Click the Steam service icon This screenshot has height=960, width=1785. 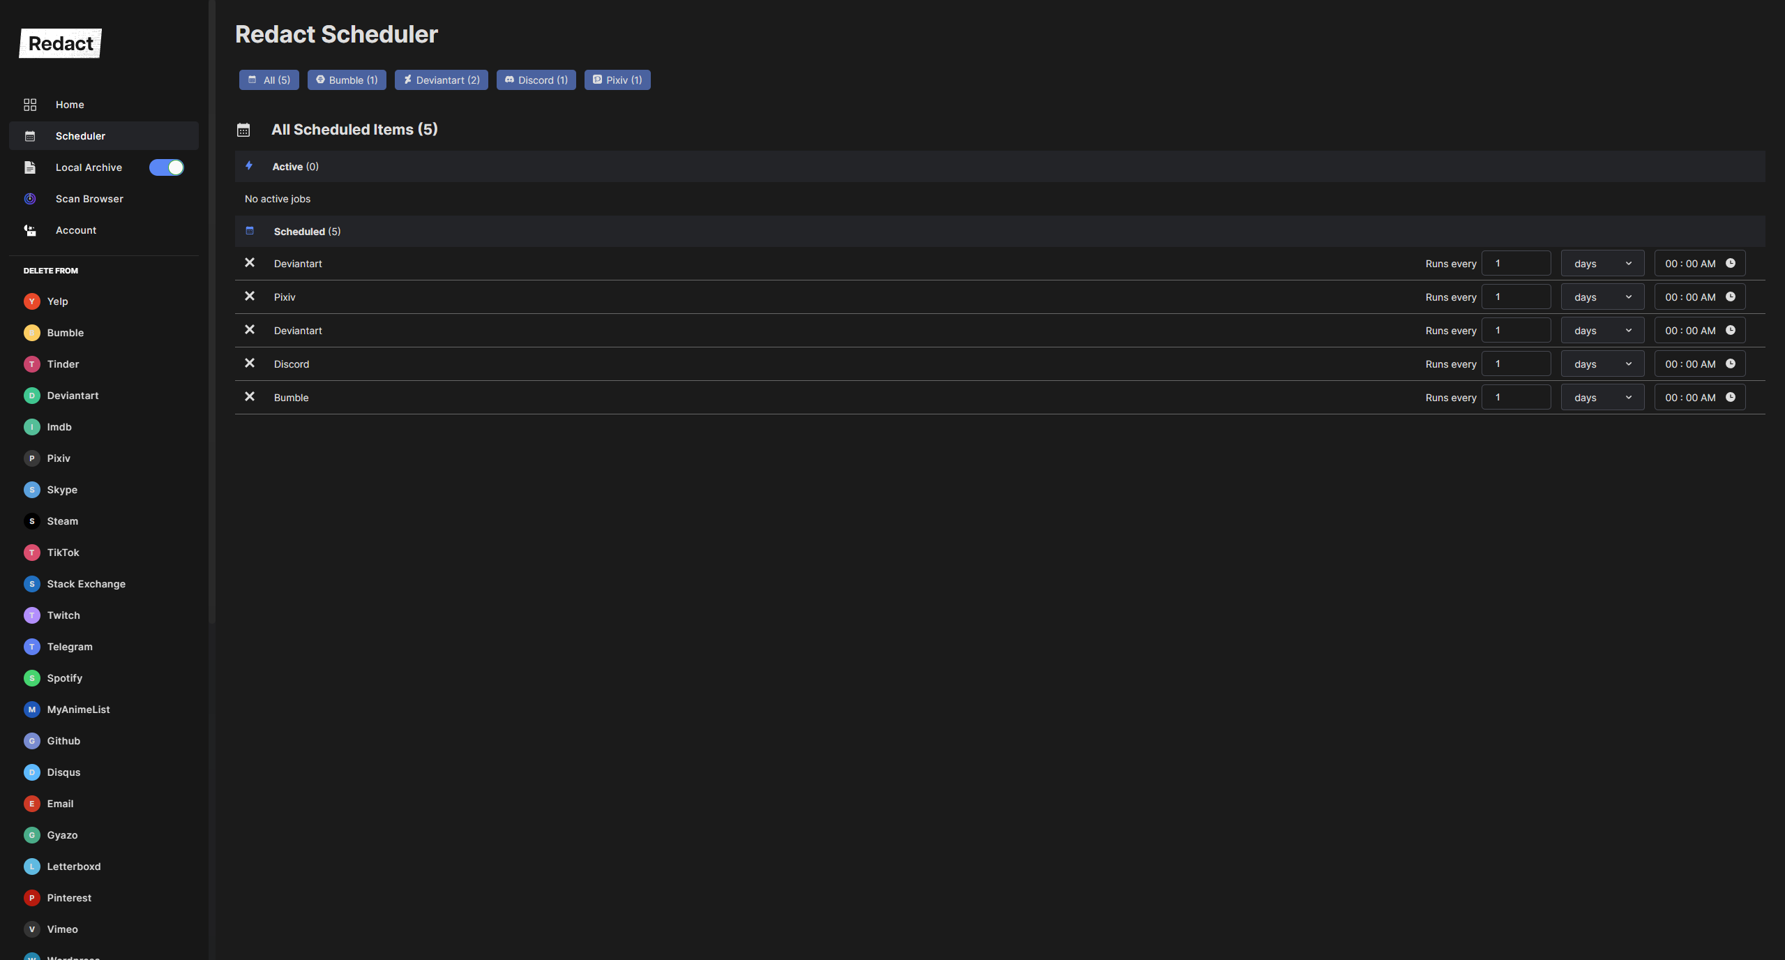pyautogui.click(x=31, y=521)
